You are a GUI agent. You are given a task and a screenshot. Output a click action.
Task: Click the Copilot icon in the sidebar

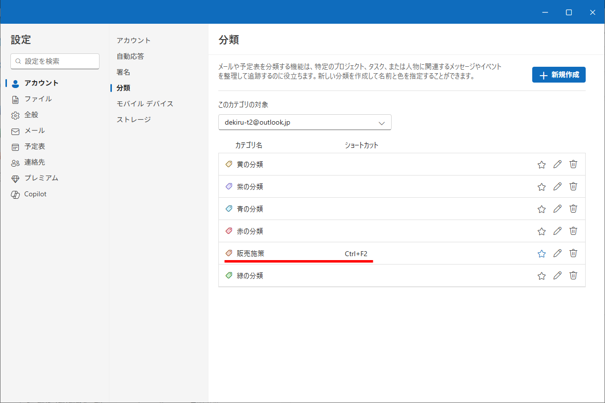(x=15, y=194)
